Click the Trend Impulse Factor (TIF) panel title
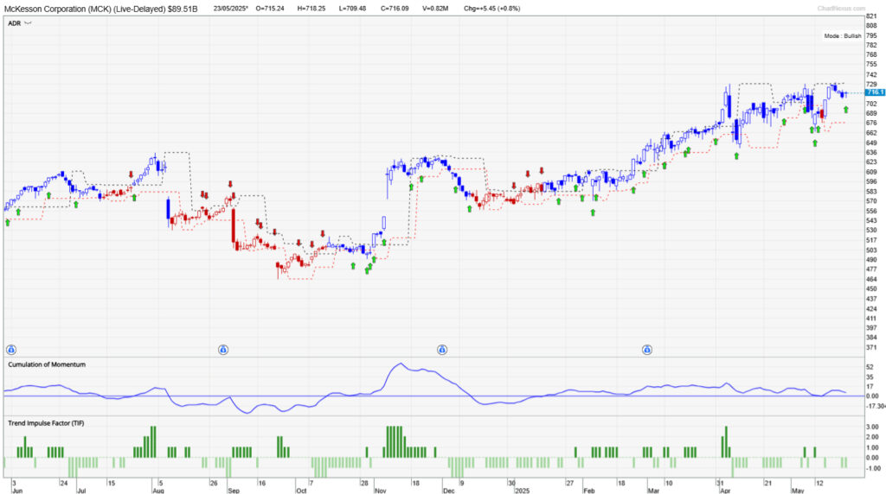The width and height of the screenshot is (886, 494). click(46, 423)
